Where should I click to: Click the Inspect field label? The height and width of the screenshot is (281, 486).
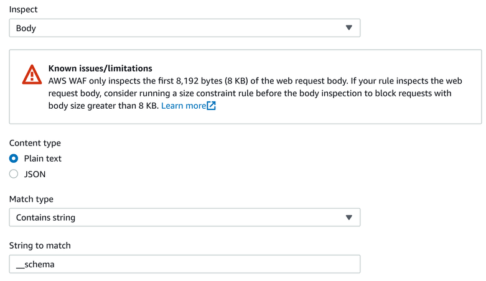point(23,9)
